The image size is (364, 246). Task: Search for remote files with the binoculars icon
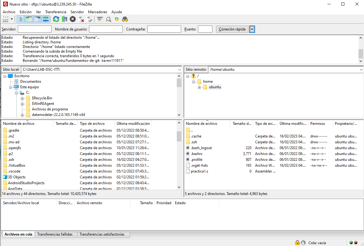125,19
